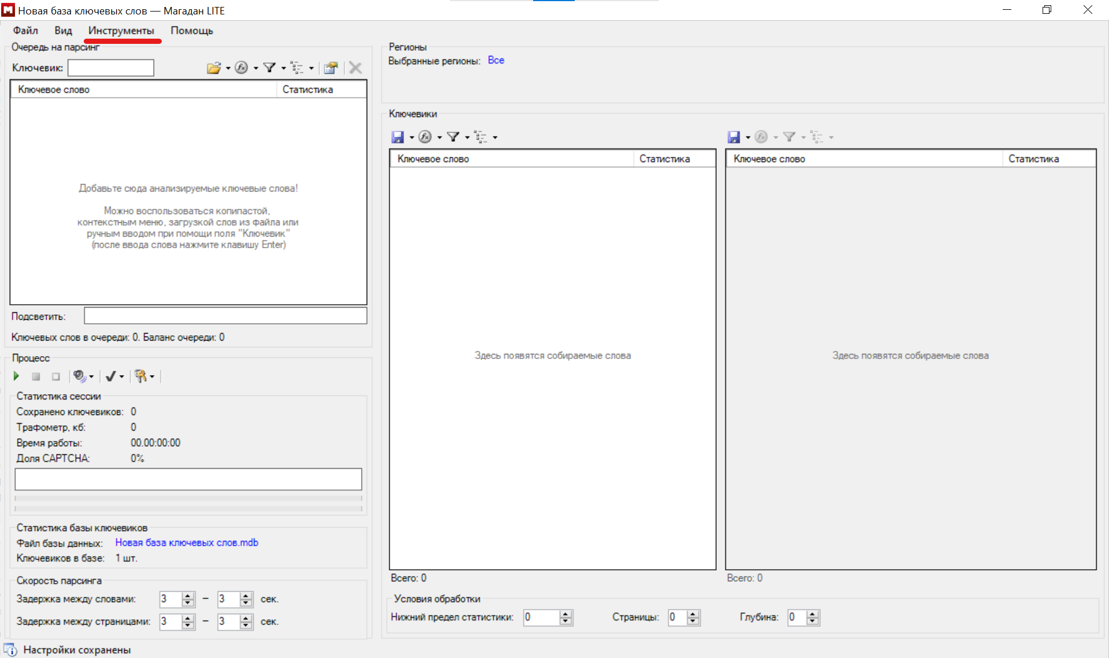Image resolution: width=1109 pixels, height=658 pixels.
Task: Click the open folder icon in queue toolbar
Action: click(x=213, y=68)
